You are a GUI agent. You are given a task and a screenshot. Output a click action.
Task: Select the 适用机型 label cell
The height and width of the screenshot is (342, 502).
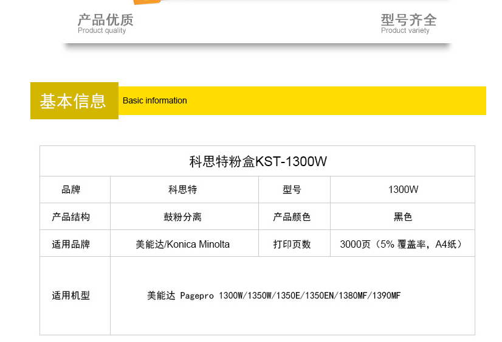[75, 296]
